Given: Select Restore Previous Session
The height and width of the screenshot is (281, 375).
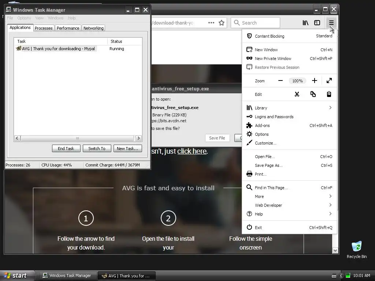Looking at the screenshot, I should click(289, 67).
